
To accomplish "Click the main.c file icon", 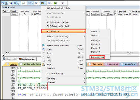I will [x=8, y=64].
